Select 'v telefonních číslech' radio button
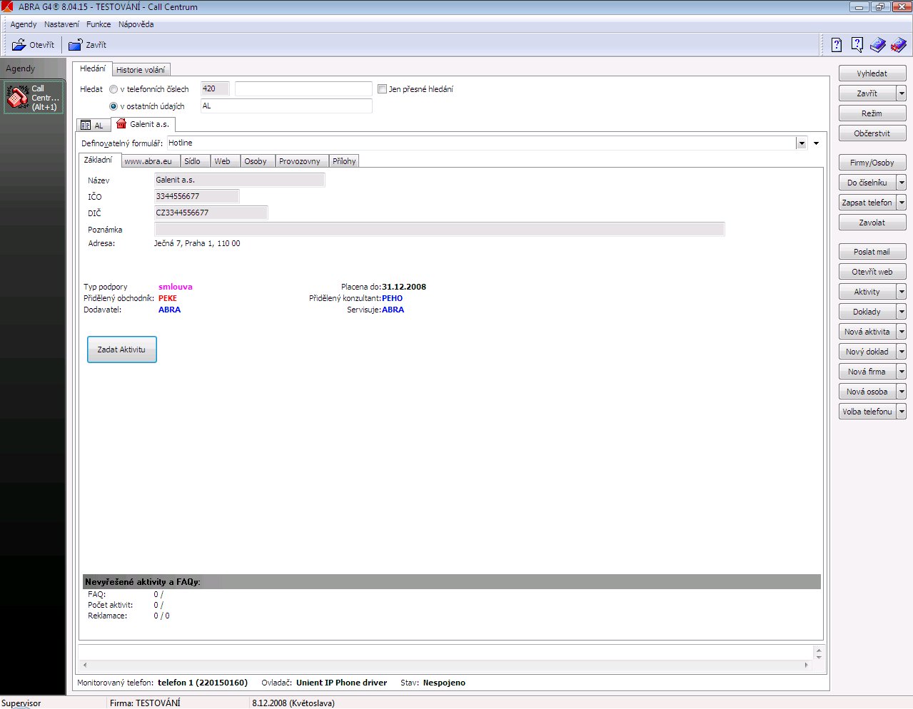Screen dimensions: 913x709 click(114, 89)
